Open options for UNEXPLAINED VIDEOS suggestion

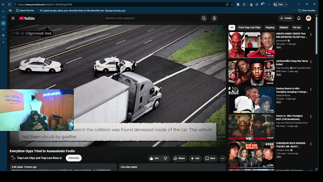click(311, 34)
